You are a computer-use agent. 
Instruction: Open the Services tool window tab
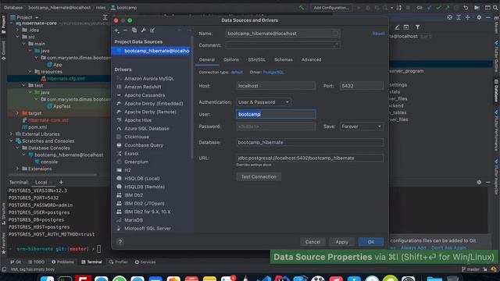(145, 262)
